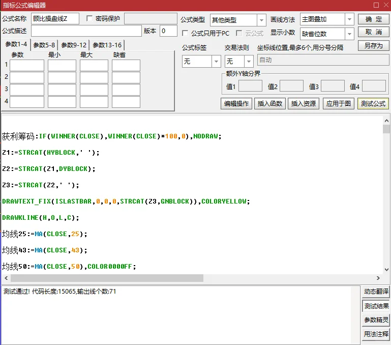The image size is (391, 345).
Task: Click row 1 参数 name field
Action: click(27, 65)
